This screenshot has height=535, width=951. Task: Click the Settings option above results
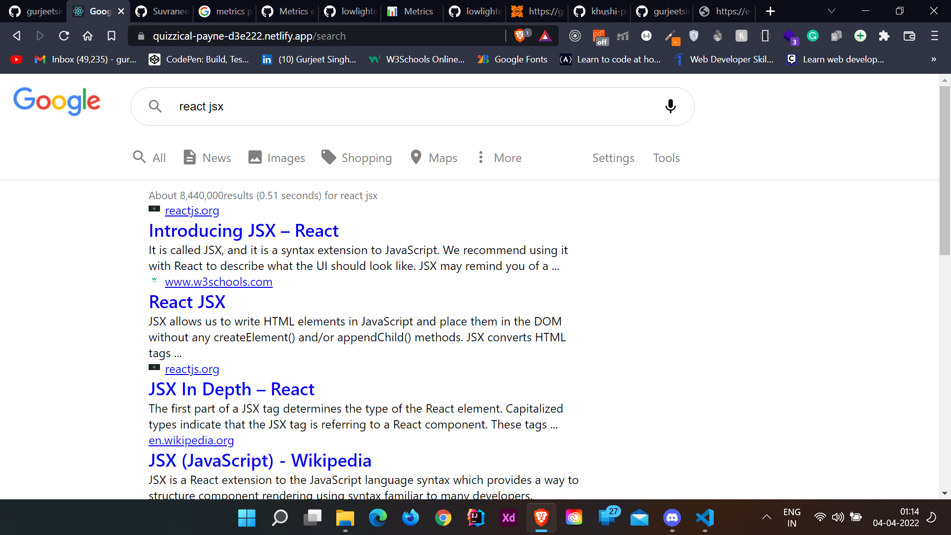coord(613,158)
